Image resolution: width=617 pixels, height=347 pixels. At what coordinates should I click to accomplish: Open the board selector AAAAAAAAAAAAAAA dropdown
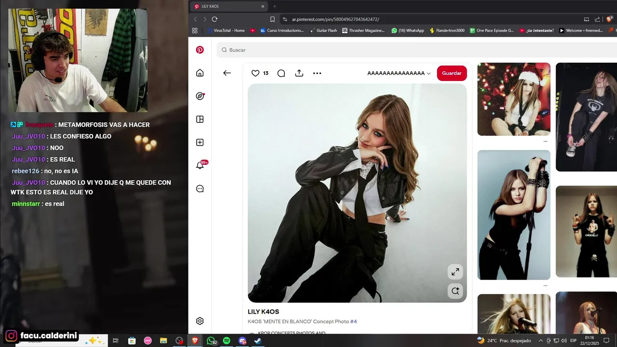click(x=399, y=73)
